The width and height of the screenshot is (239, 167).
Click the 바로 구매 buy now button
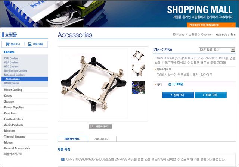click(x=211, y=95)
